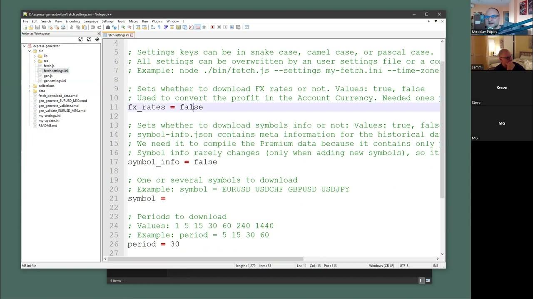Expand the data folder
Image resolution: width=533 pixels, height=299 pixels.
point(30,91)
